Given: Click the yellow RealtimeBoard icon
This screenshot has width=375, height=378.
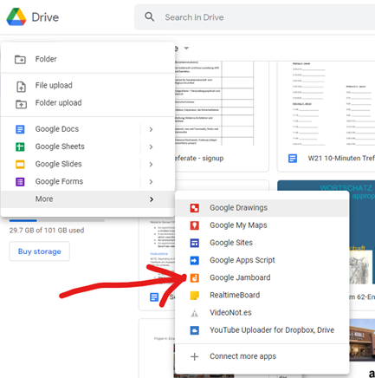Looking at the screenshot, I should [x=195, y=296].
